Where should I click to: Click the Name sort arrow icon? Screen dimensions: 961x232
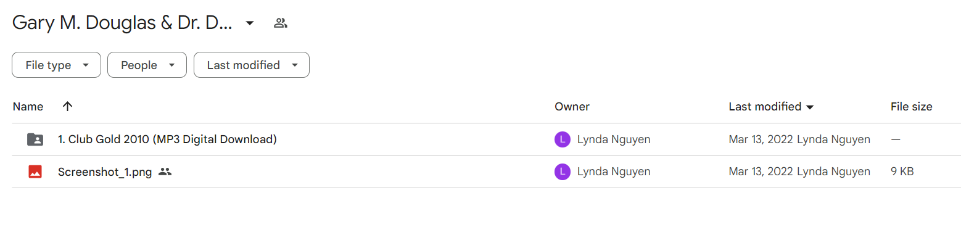tap(68, 106)
